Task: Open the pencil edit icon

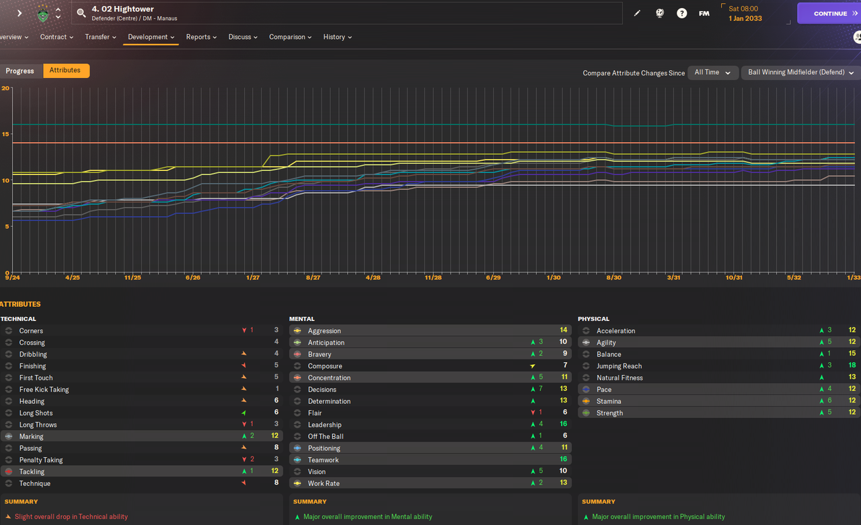Action: 638,13
